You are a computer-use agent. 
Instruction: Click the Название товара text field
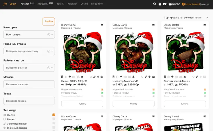pos(29,101)
